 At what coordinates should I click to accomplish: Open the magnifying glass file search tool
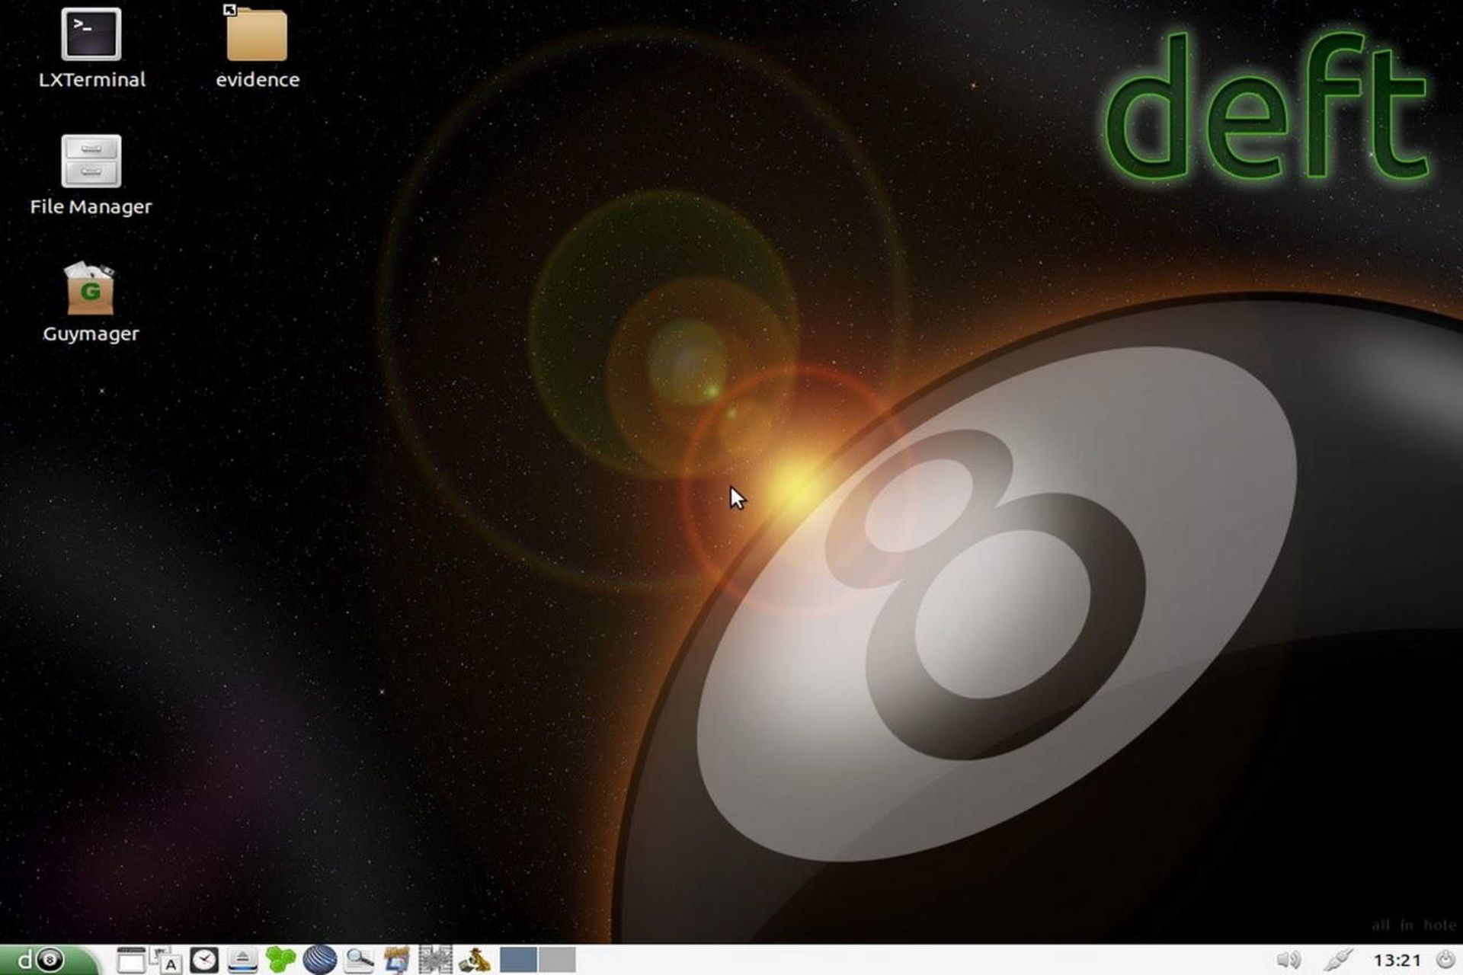pos(359,960)
